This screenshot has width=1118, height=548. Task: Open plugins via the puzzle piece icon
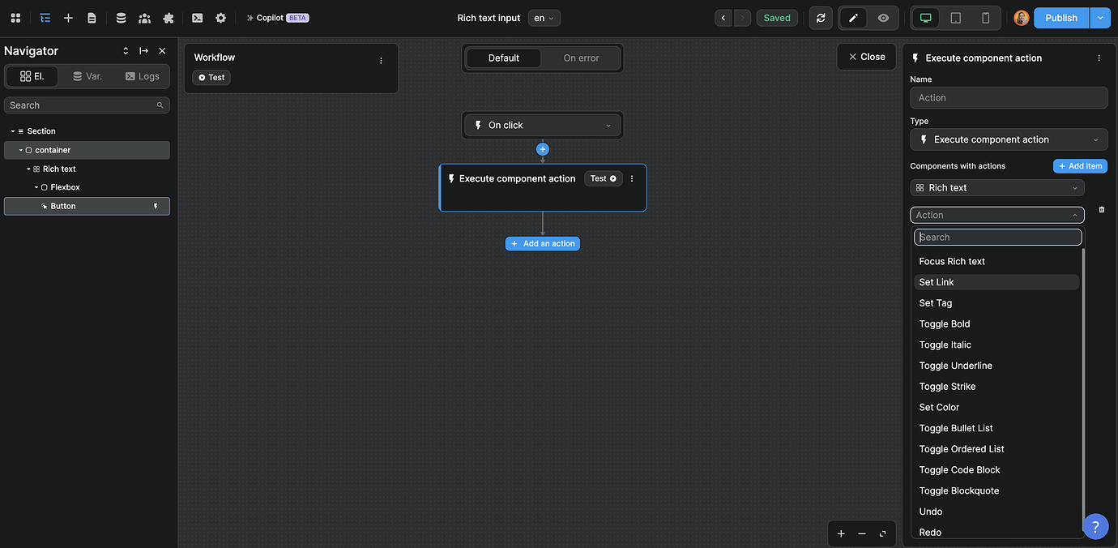(169, 17)
